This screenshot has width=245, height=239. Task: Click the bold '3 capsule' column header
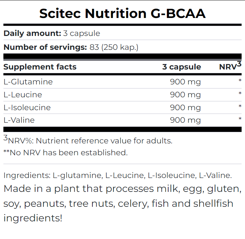tap(181, 67)
